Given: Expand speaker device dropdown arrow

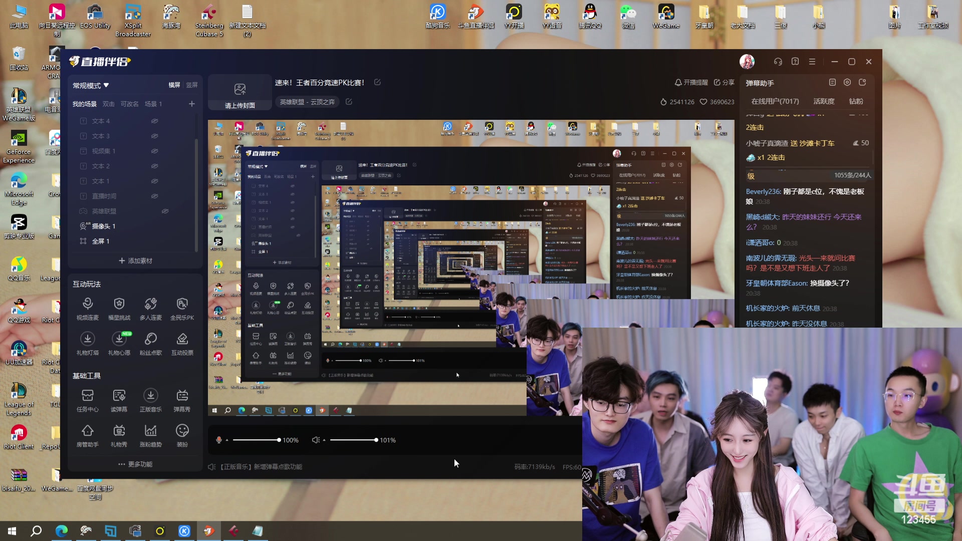Looking at the screenshot, I should 324,440.
